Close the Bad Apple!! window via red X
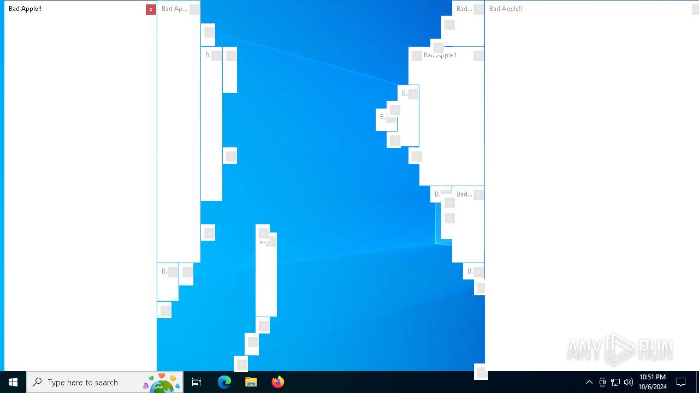This screenshot has width=699, height=393. (151, 9)
